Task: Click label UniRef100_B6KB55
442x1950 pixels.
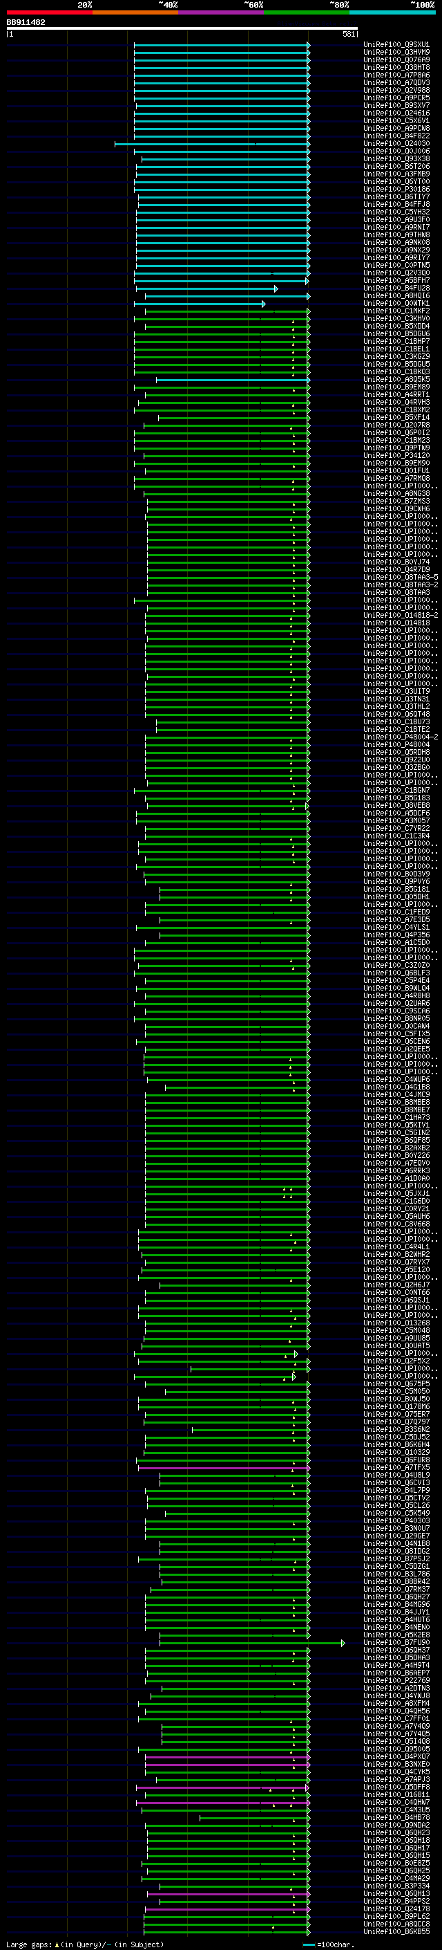Action: click(396, 1932)
